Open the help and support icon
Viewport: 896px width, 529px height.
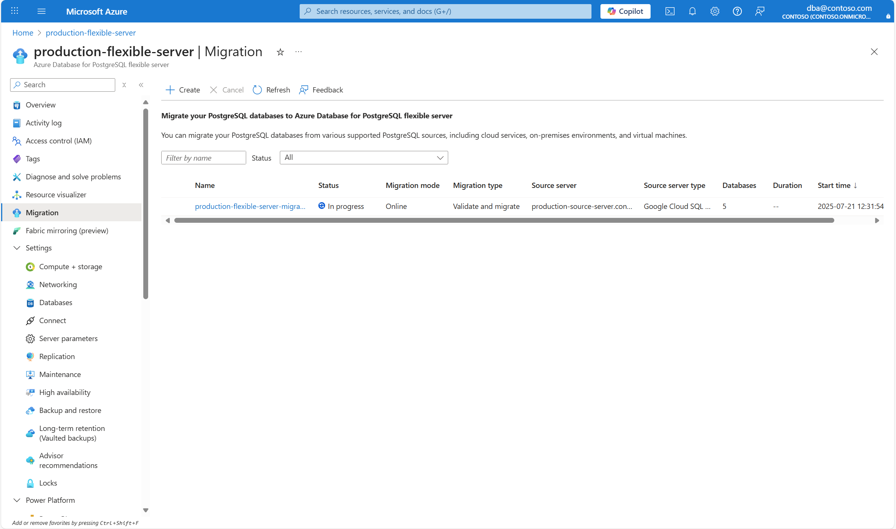737,11
